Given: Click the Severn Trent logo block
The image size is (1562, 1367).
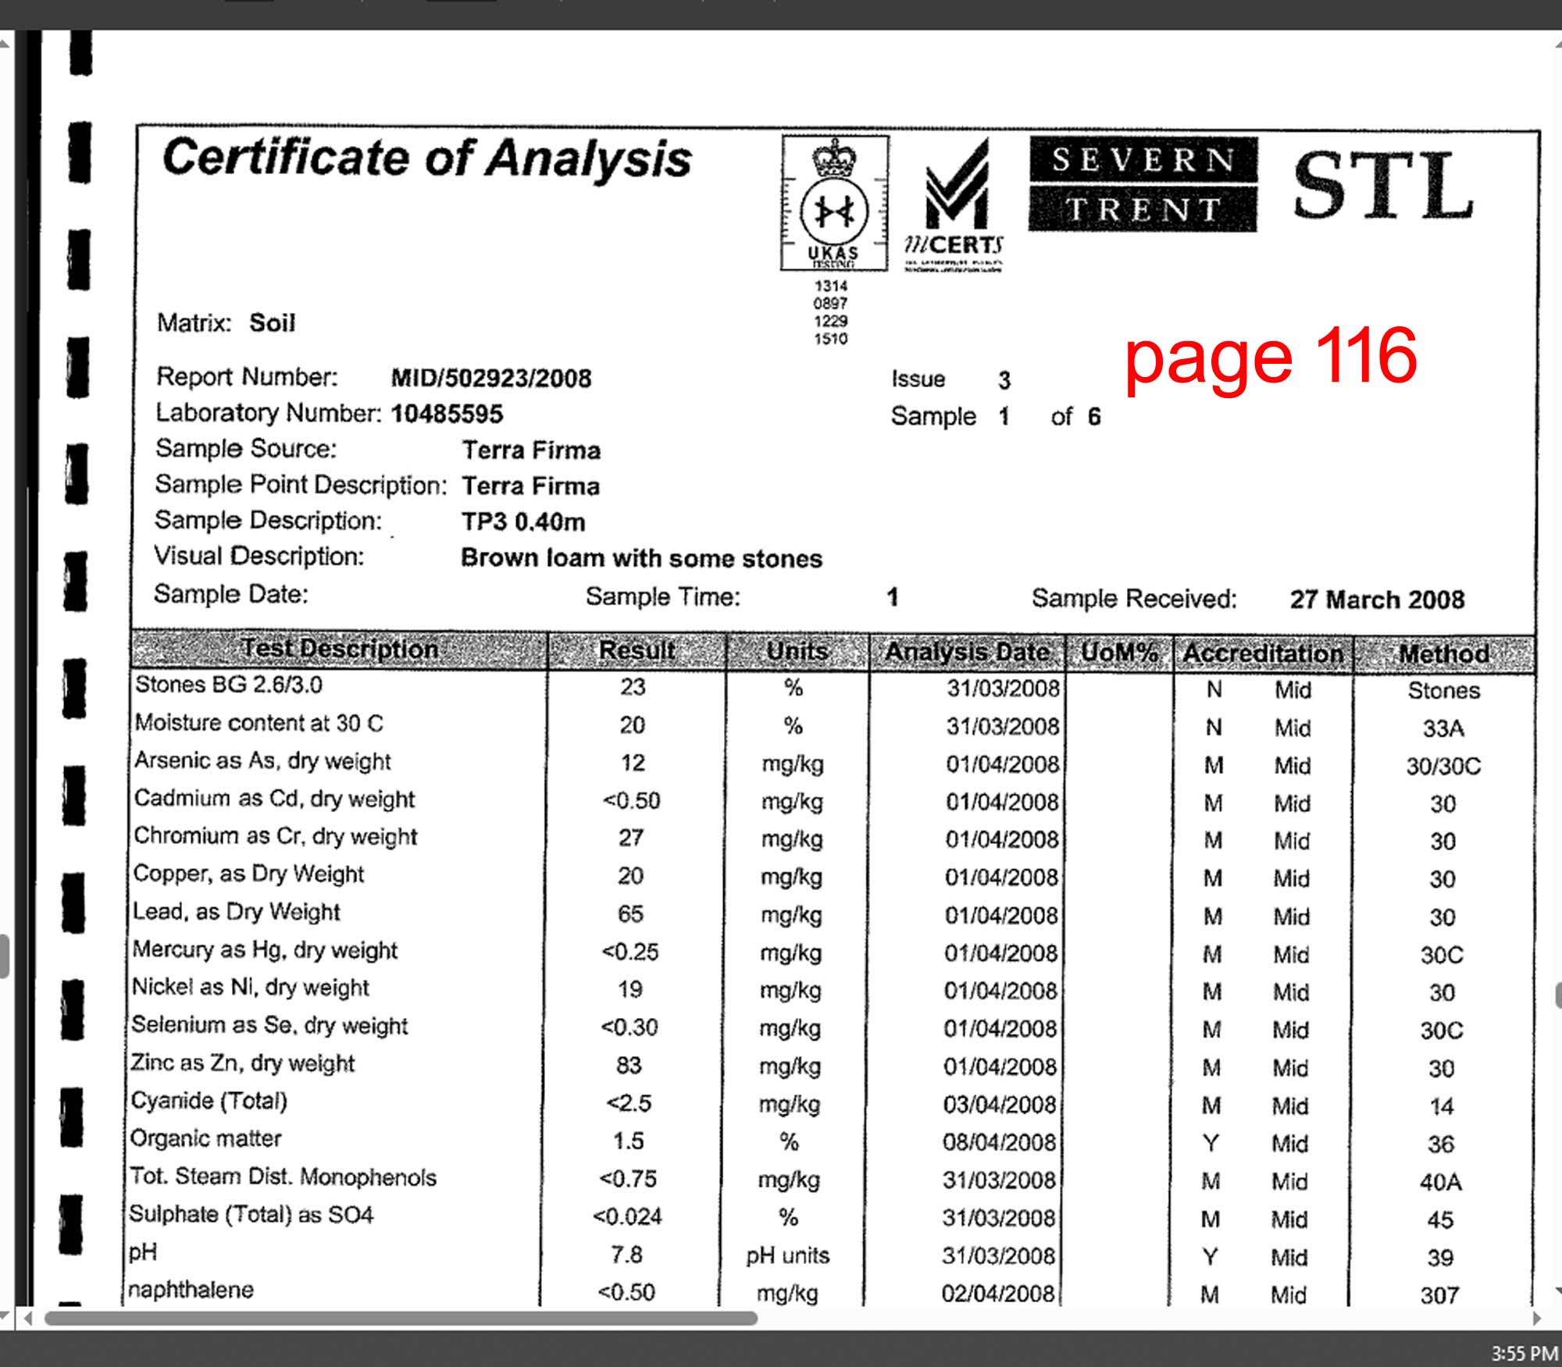Looking at the screenshot, I should tap(1143, 184).
